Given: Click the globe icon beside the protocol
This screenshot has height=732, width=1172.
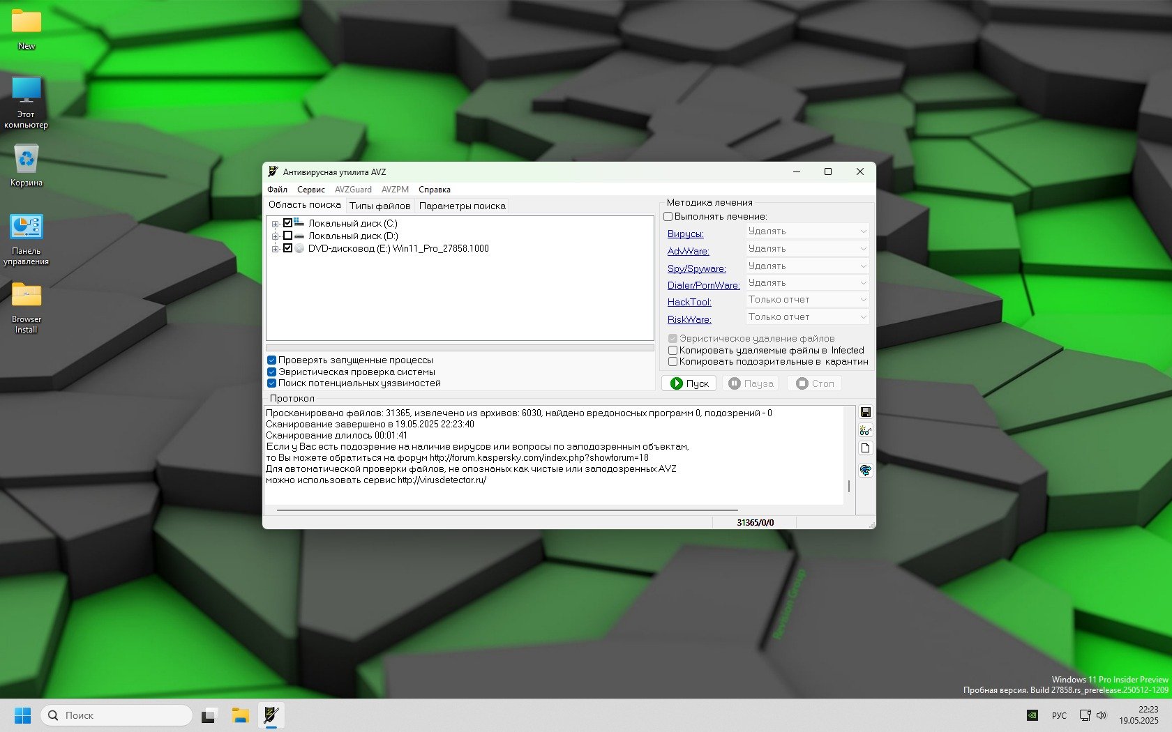Looking at the screenshot, I should (865, 470).
